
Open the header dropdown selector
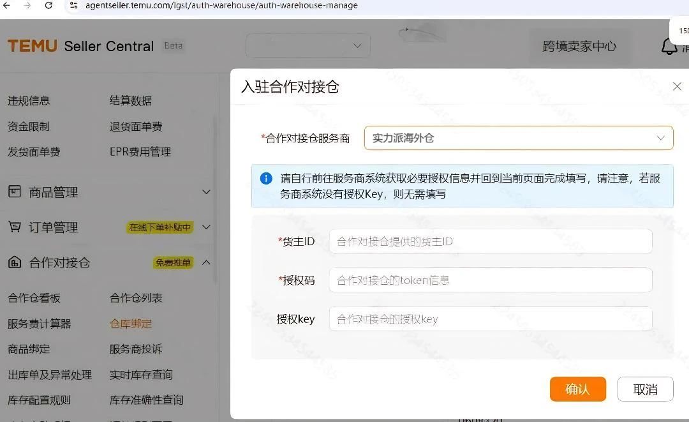click(308, 45)
